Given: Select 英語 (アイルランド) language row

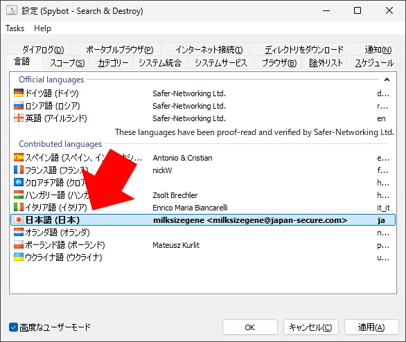Looking at the screenshot, I should pyautogui.click(x=203, y=118).
